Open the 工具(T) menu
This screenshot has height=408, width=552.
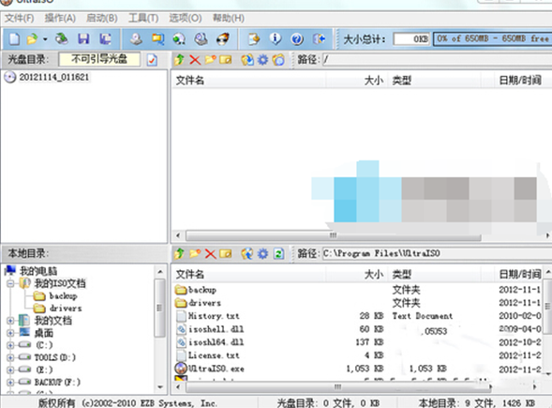[x=143, y=18]
